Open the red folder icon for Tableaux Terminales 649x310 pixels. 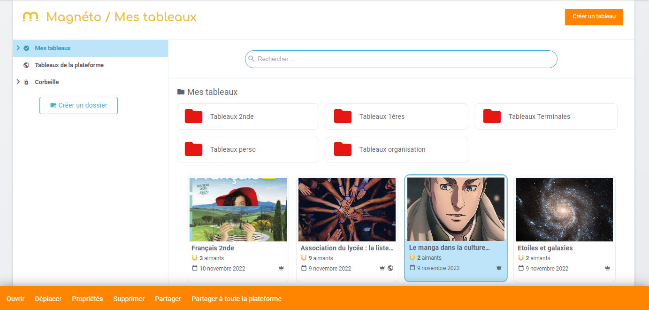click(492, 116)
